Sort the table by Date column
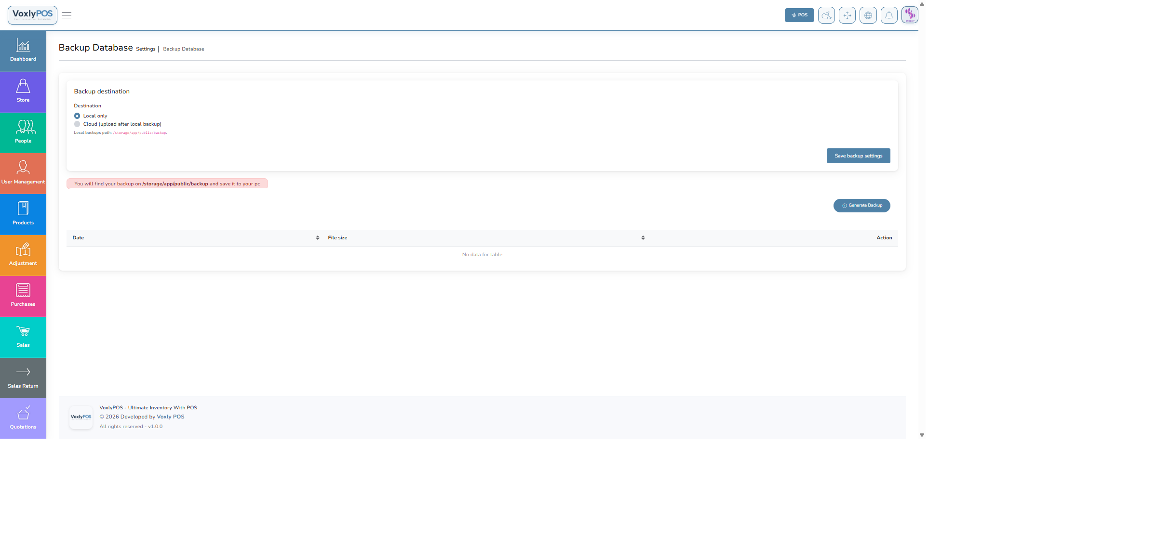 [317, 238]
